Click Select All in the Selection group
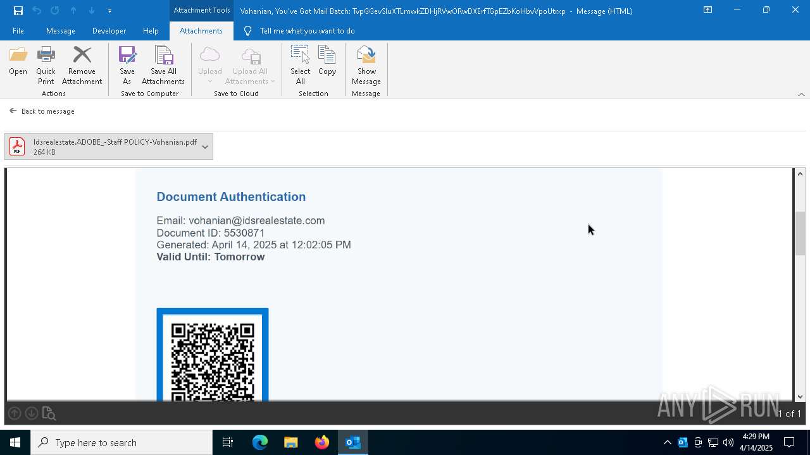Viewport: 810px width, 455px height. 301,65
